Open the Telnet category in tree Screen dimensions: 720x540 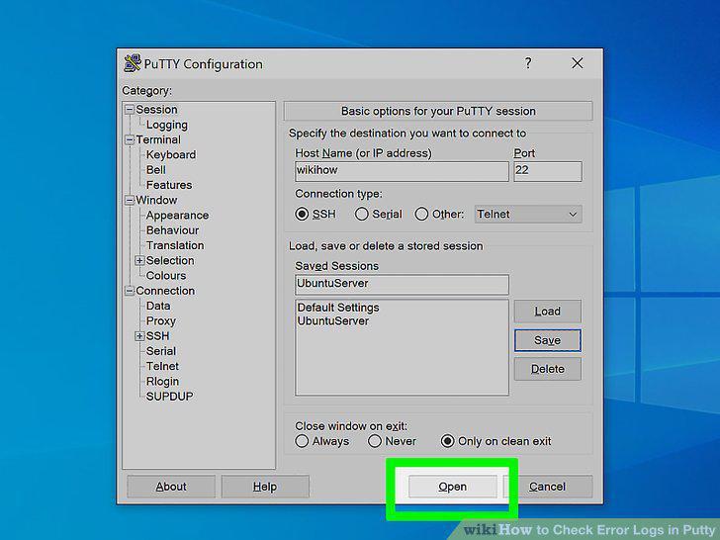(x=162, y=366)
